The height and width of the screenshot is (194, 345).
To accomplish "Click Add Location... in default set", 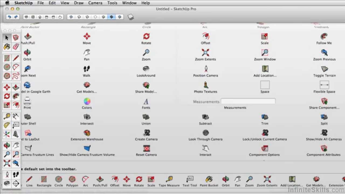I will pyautogui.click(x=292, y=181).
